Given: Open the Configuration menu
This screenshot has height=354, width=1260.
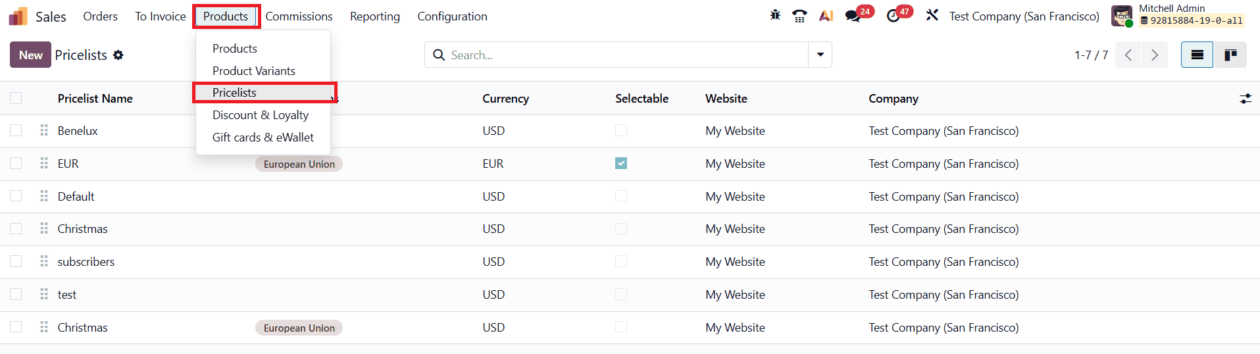Looking at the screenshot, I should [452, 16].
